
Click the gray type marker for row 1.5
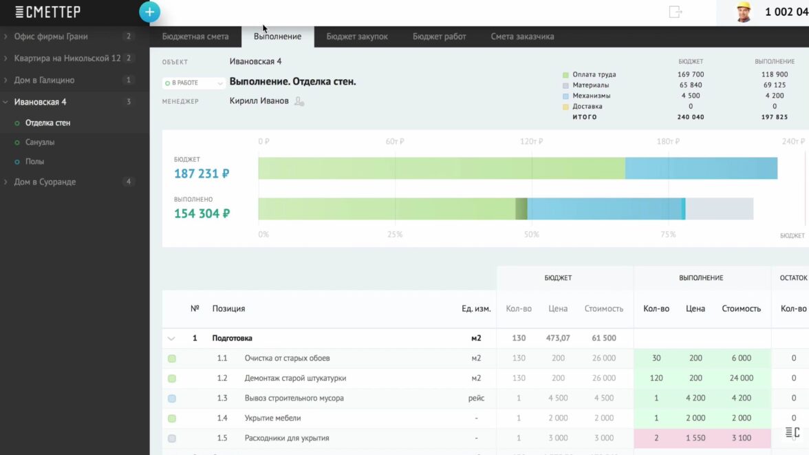coord(172,438)
